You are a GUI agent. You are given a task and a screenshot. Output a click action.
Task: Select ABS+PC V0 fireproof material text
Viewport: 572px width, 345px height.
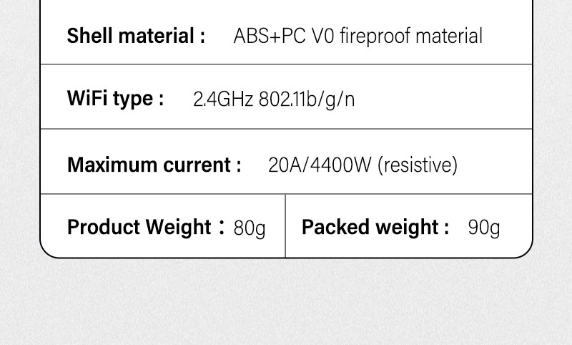(x=358, y=36)
